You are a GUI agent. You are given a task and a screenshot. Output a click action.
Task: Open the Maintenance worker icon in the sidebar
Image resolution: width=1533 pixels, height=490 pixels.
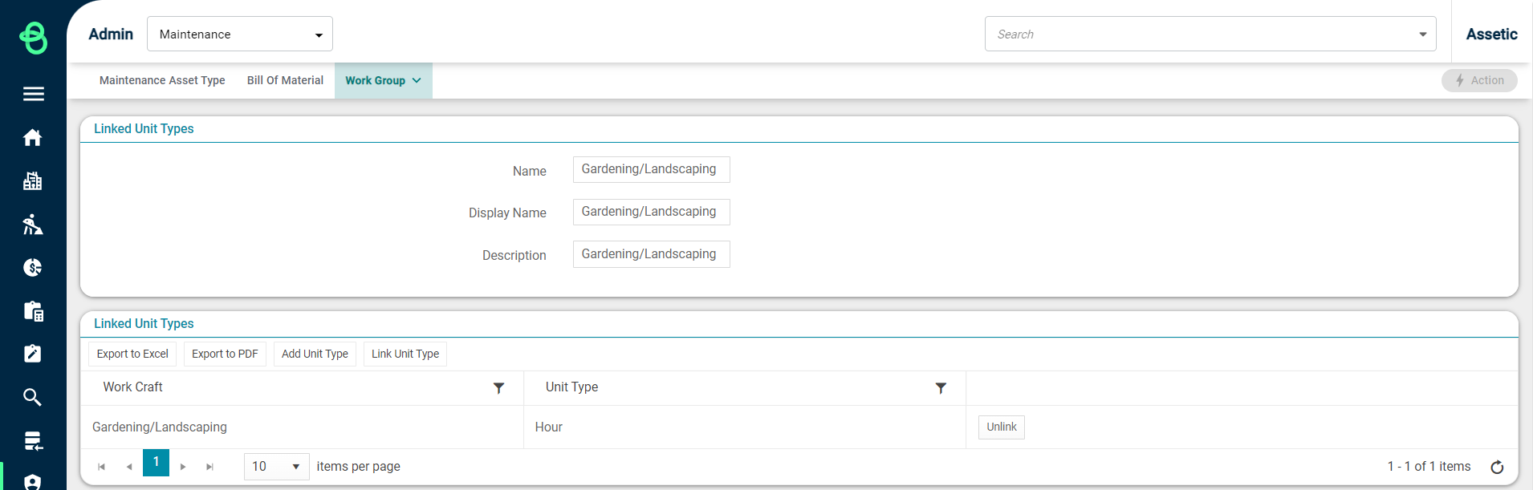click(x=33, y=224)
